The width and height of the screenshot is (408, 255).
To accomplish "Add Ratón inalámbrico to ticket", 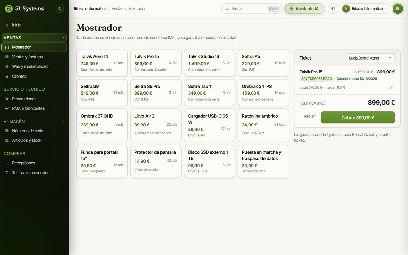I will point(263,125).
